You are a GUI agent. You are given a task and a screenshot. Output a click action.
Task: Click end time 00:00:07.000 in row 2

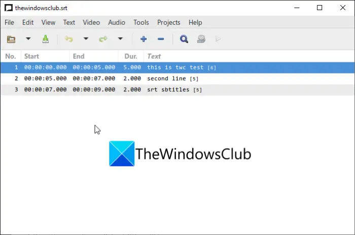94,79
